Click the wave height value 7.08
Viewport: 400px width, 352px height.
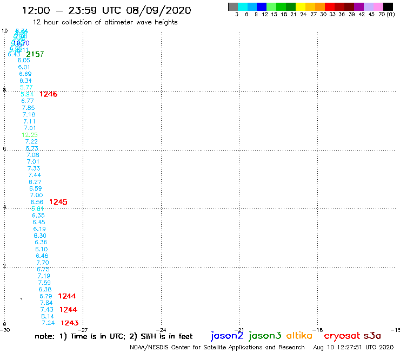click(x=33, y=155)
